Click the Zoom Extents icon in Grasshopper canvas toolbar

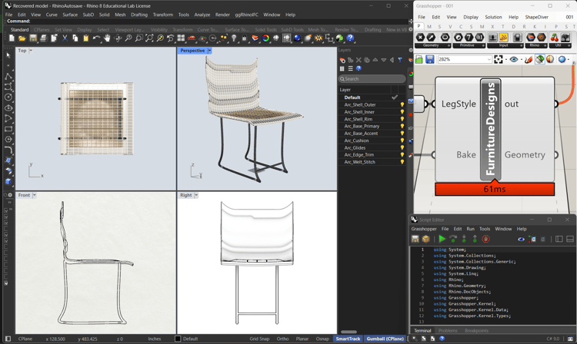[499, 59]
